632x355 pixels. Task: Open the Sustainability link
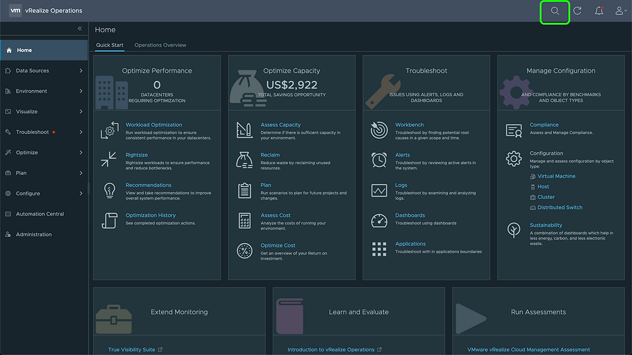[546, 226]
